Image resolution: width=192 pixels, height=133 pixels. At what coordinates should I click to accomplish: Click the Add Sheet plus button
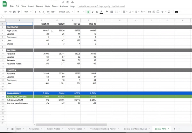(x=8, y=129)
